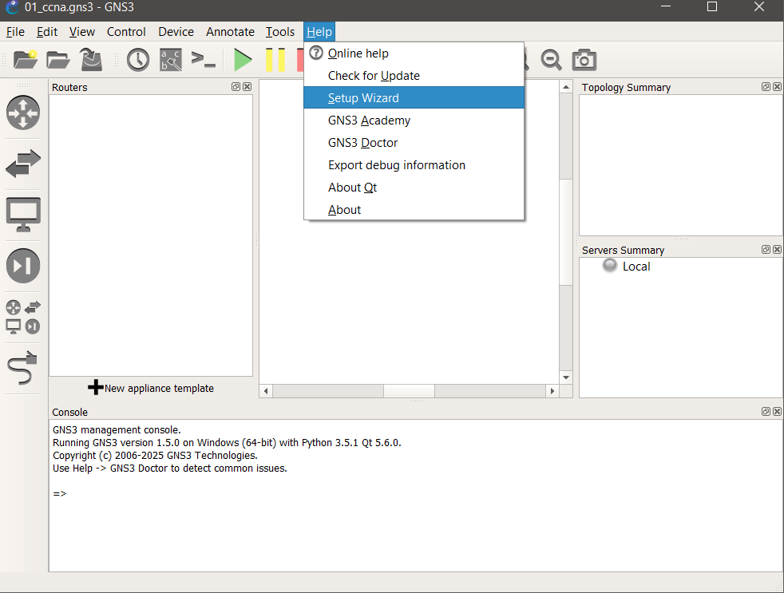Open the Control menu
784x593 pixels.
pyautogui.click(x=126, y=31)
